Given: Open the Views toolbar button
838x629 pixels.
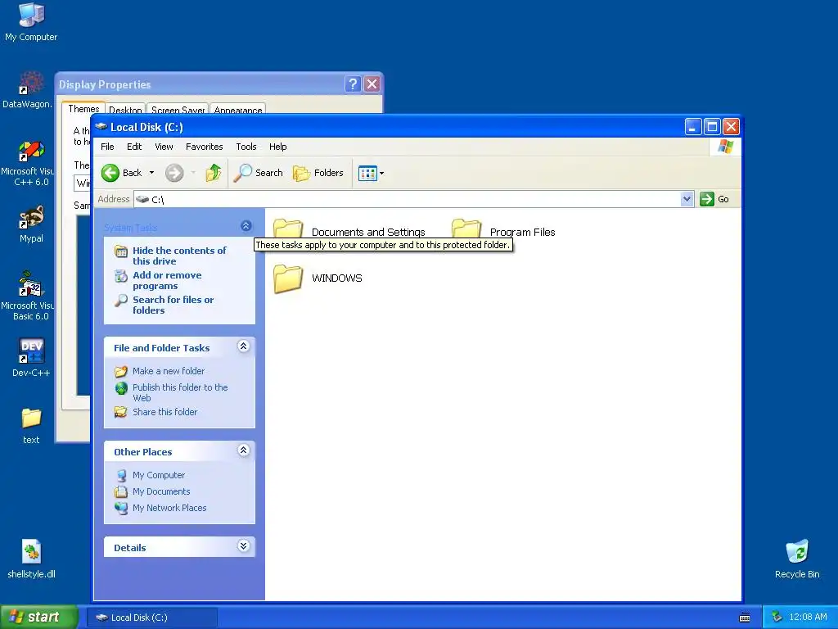Looking at the screenshot, I should (367, 174).
